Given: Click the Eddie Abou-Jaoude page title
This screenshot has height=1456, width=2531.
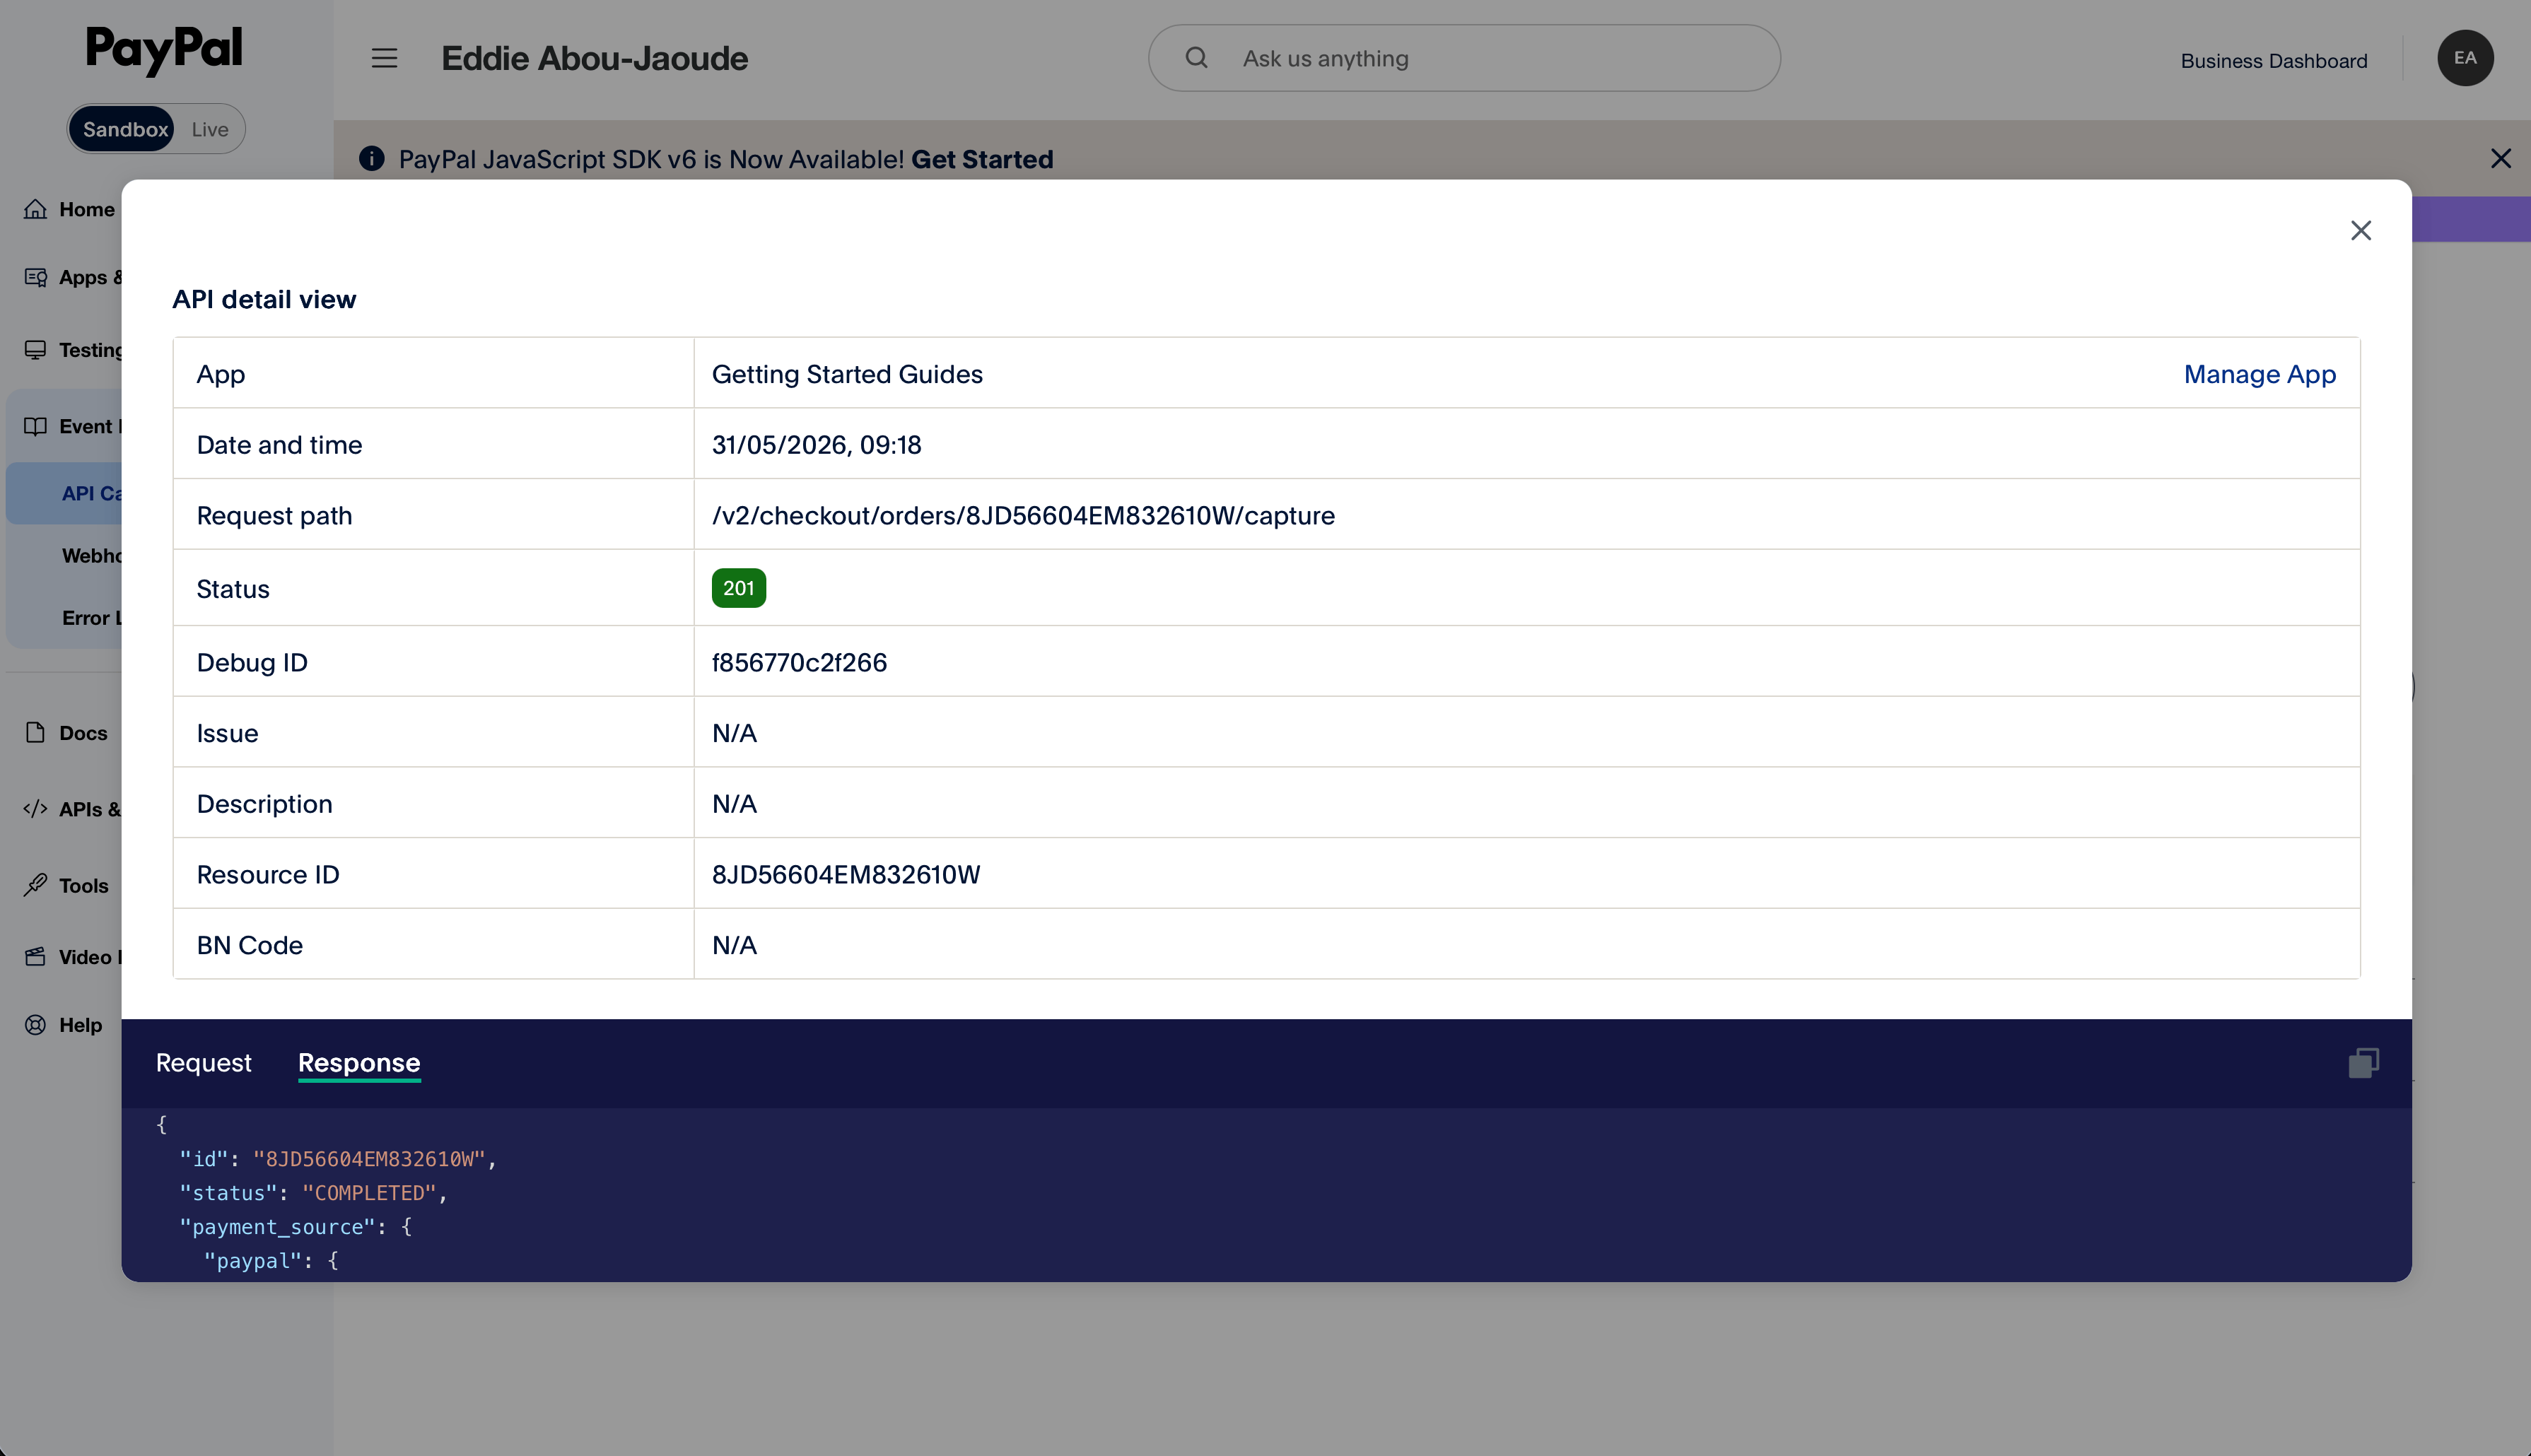Looking at the screenshot, I should 594,59.
